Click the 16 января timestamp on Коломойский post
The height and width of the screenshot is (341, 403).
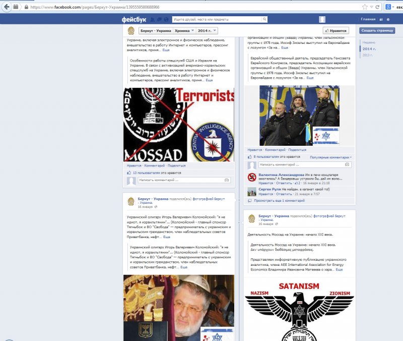[145, 207]
